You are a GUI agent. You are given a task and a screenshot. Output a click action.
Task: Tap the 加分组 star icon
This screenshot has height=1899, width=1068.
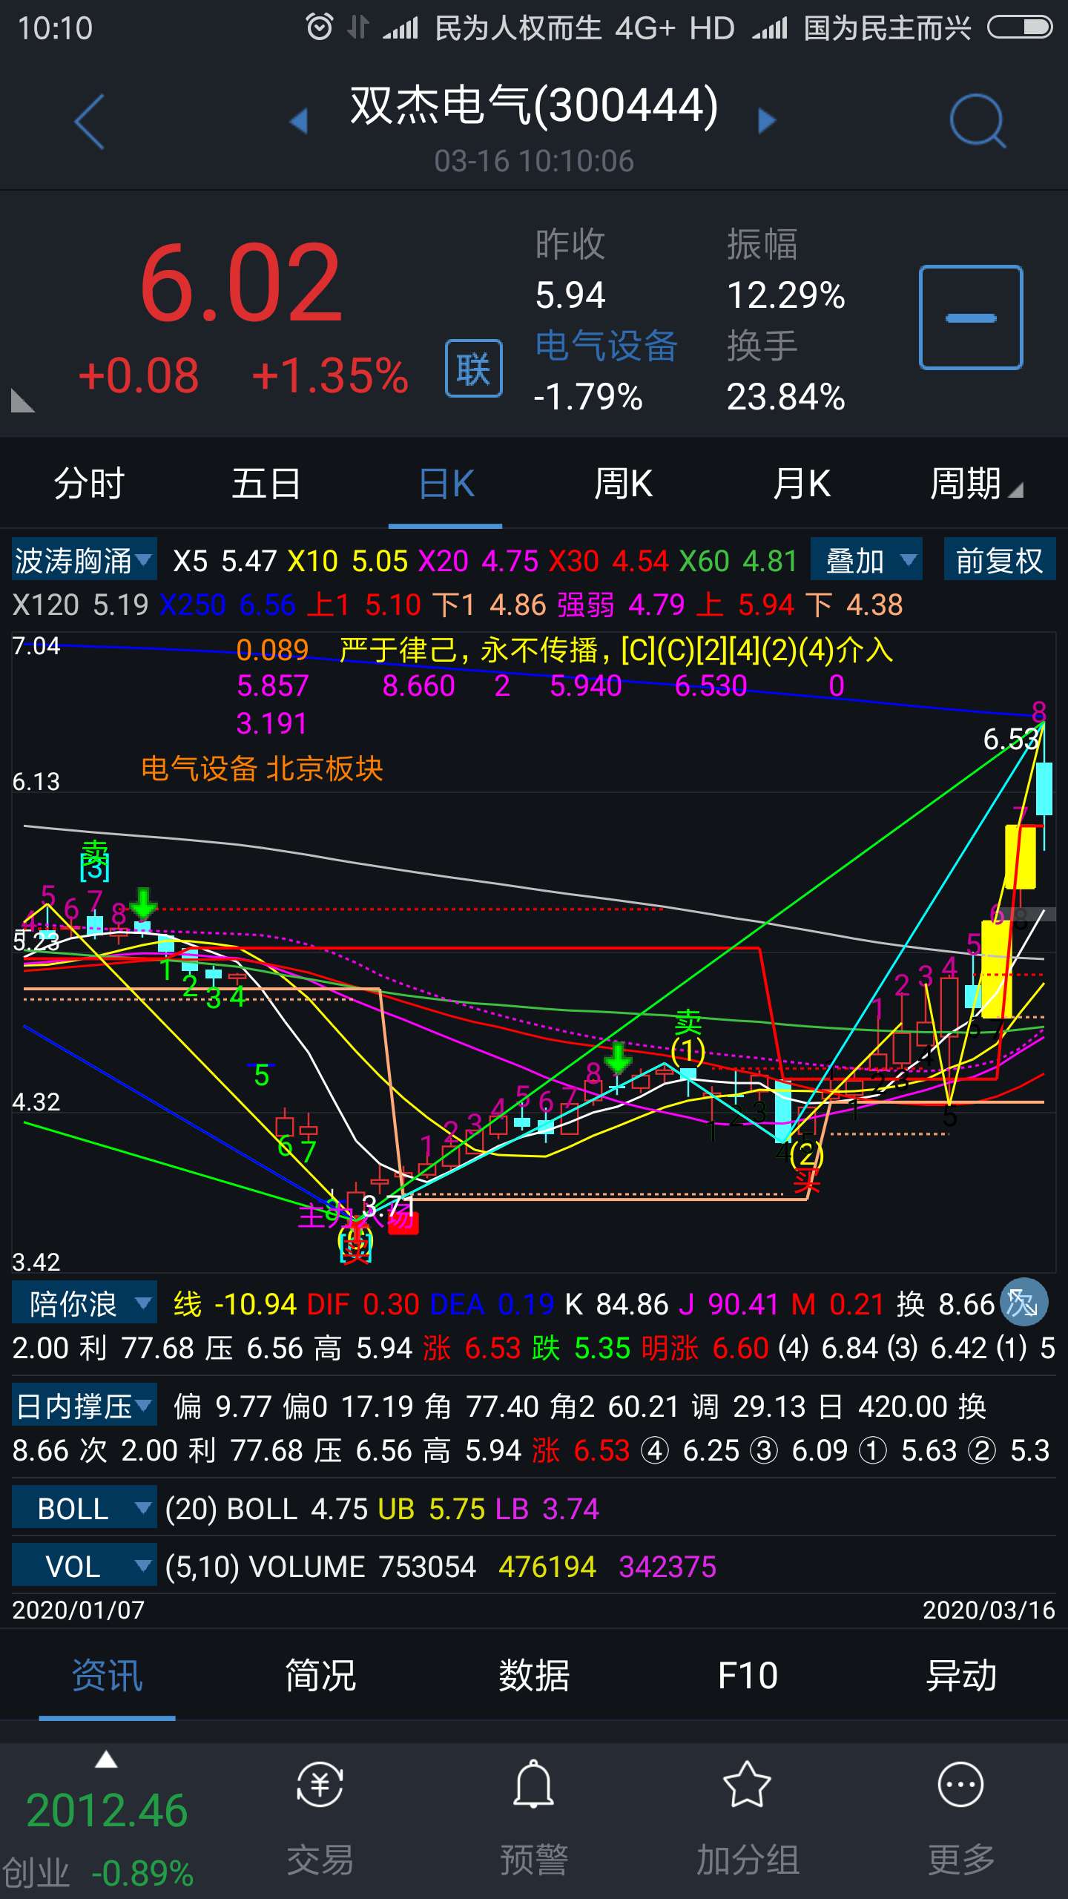point(747,1784)
